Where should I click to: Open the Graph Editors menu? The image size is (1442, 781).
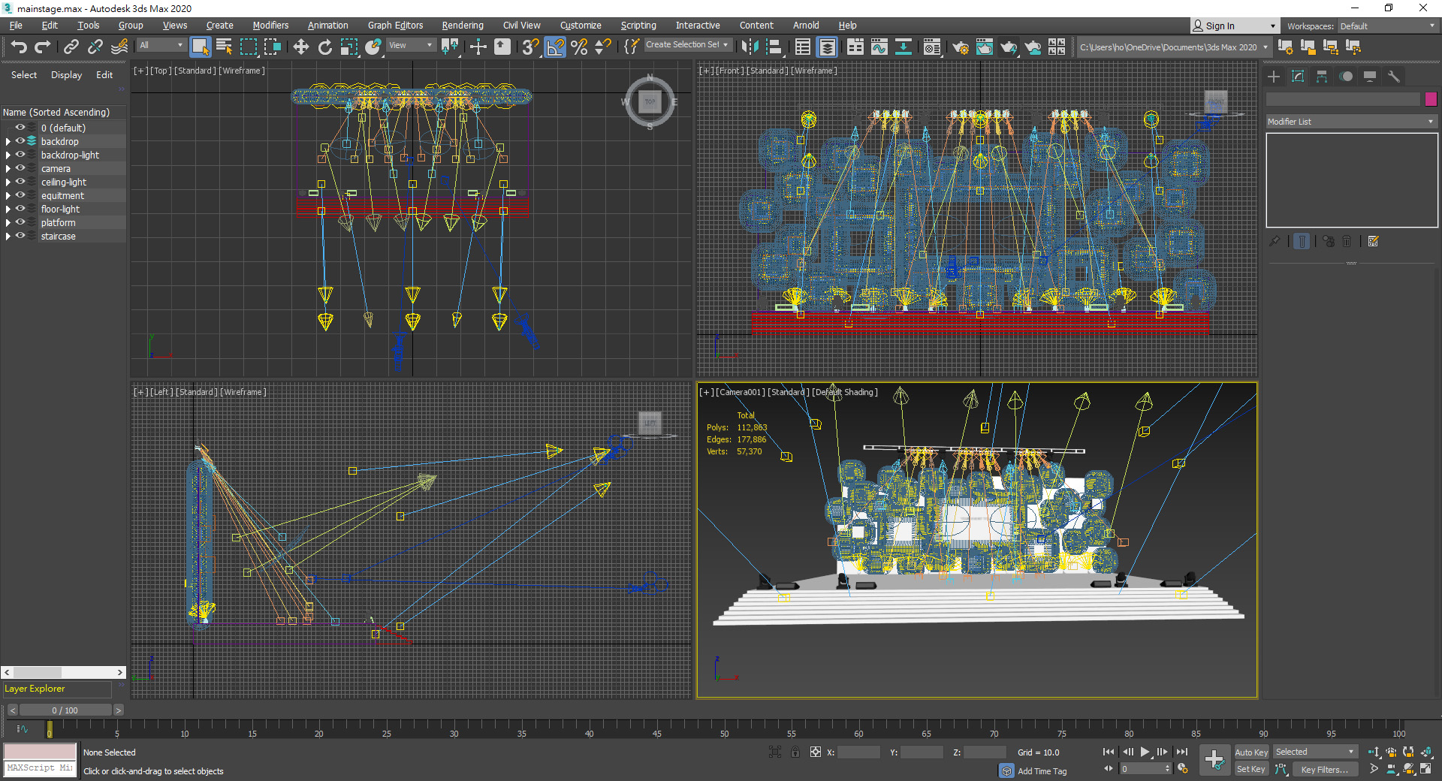395,26
